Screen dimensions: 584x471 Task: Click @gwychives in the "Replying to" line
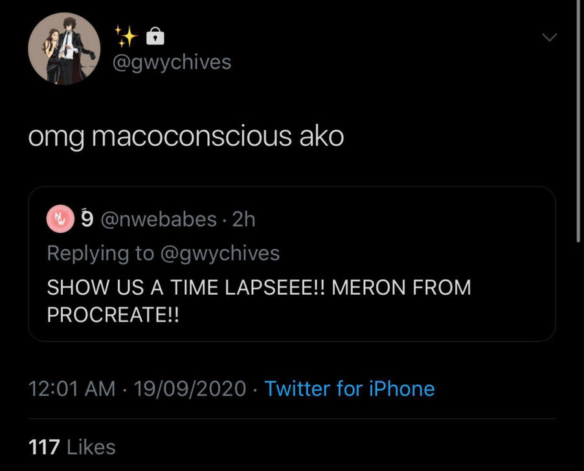219,253
